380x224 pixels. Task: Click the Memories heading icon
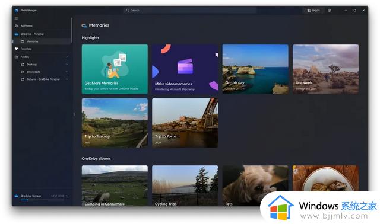click(84, 25)
